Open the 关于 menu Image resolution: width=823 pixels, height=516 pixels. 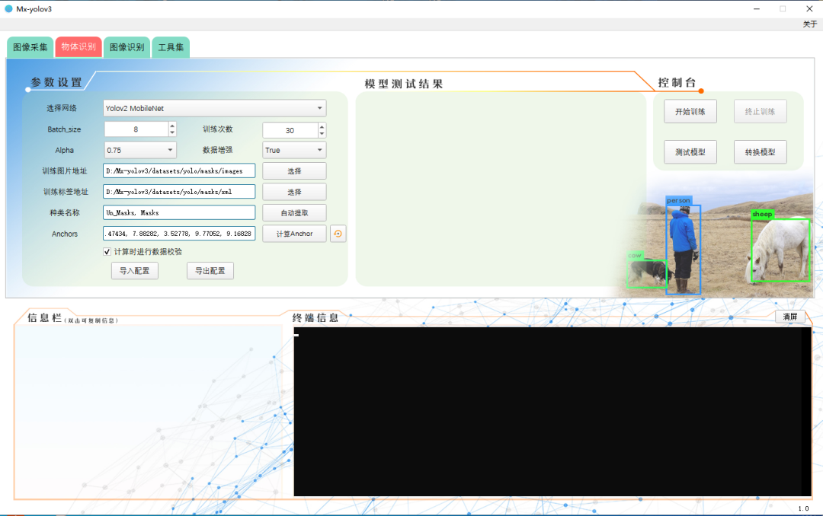(810, 24)
